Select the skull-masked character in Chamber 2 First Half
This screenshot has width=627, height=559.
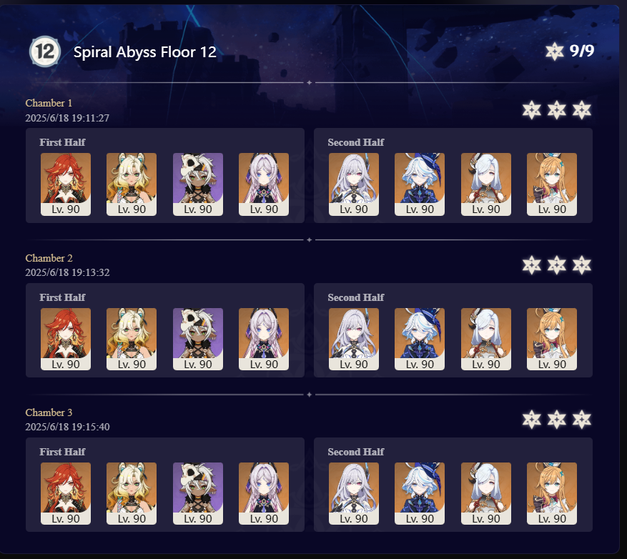198,339
